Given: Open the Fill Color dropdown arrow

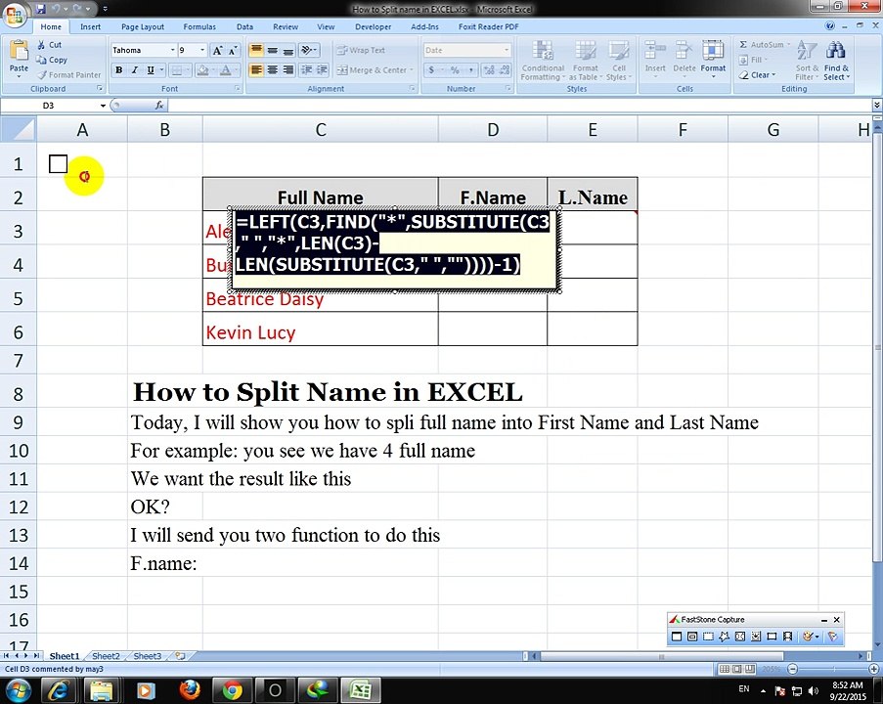Looking at the screenshot, I should [x=213, y=69].
